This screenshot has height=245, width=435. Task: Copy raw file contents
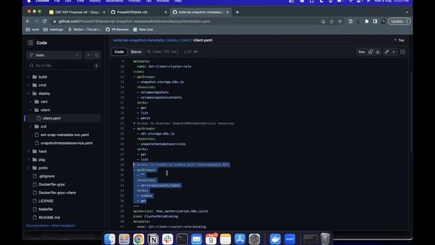click(370, 52)
